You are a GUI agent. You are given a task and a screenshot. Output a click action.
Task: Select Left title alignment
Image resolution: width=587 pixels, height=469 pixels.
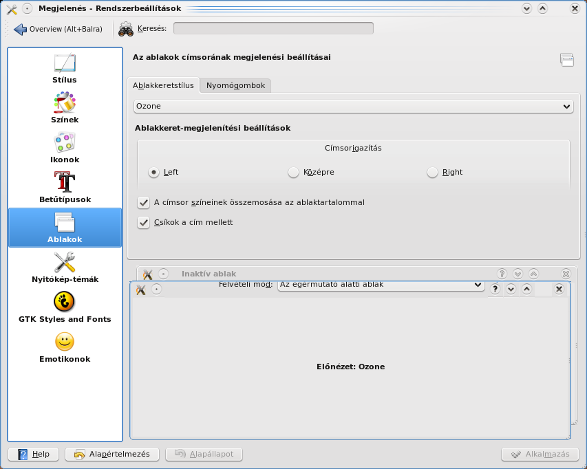coord(163,172)
